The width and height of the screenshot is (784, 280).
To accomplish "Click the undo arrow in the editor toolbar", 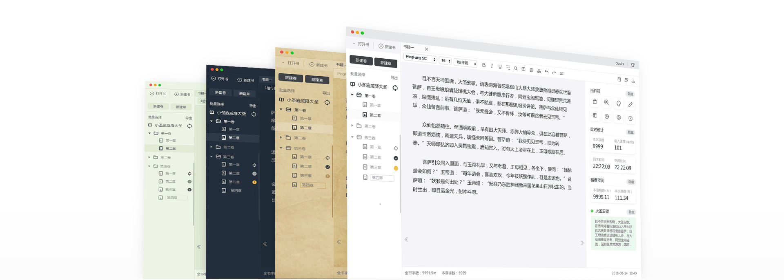I will (x=547, y=72).
